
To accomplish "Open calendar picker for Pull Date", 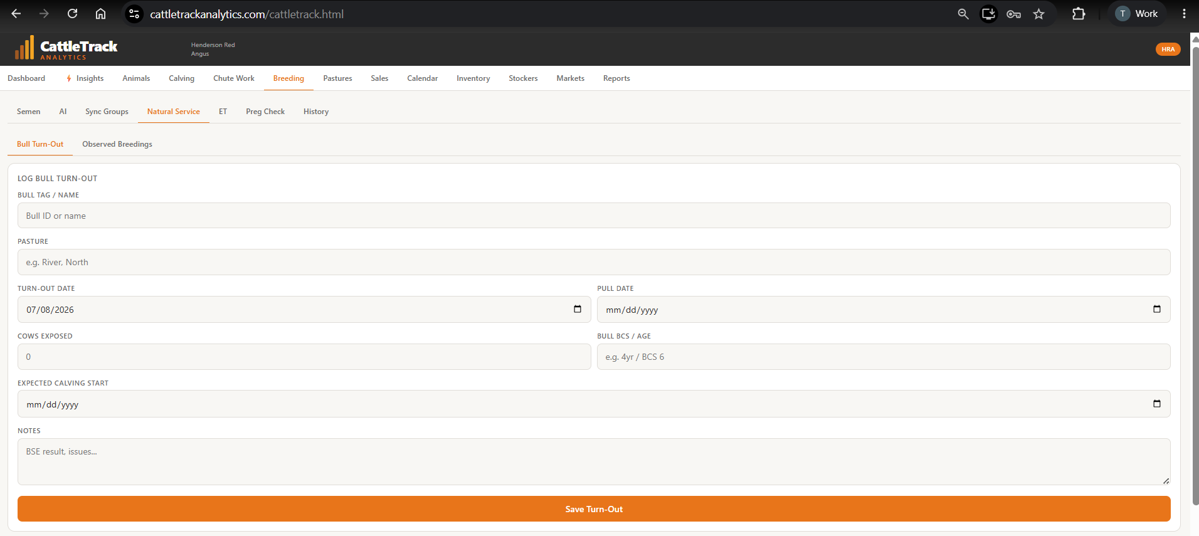I will 1157,309.
